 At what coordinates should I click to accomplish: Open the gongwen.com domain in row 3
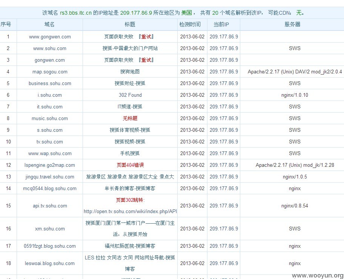coord(50,60)
